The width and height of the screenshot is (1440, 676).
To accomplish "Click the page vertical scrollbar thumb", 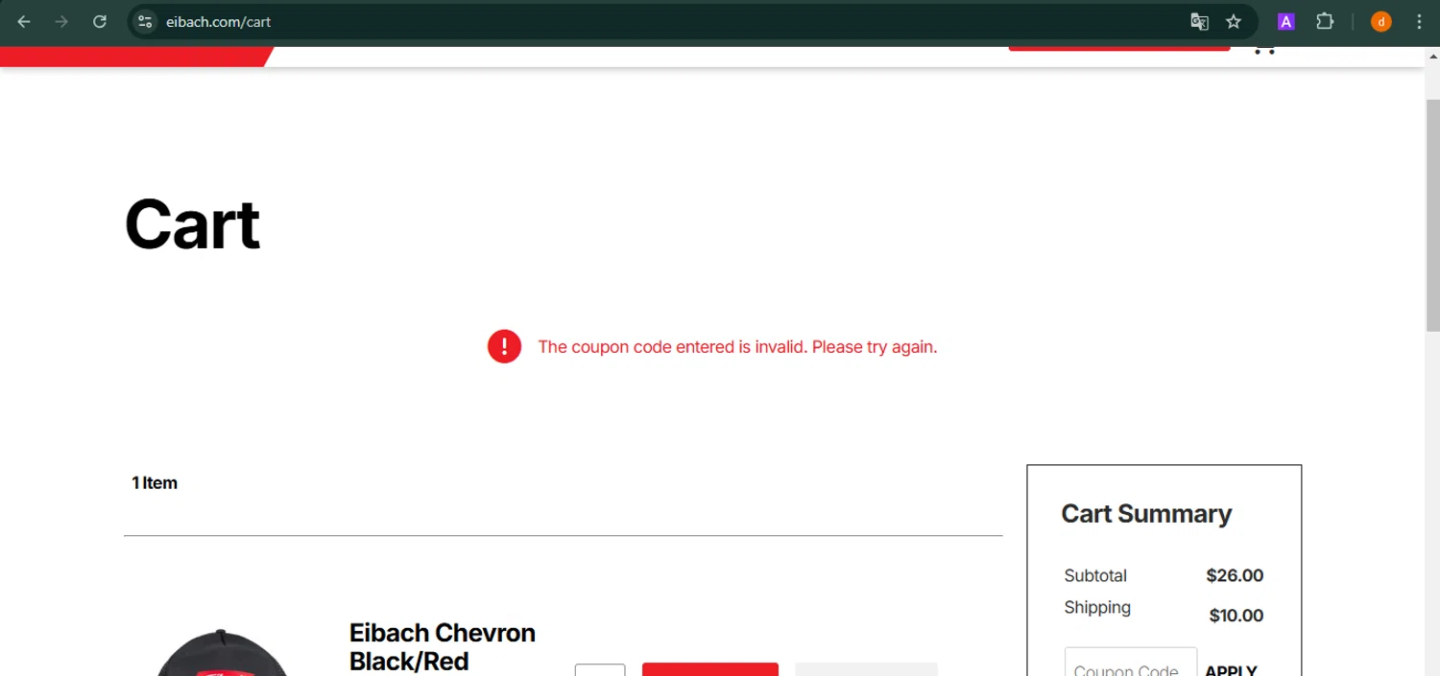I will tap(1431, 215).
